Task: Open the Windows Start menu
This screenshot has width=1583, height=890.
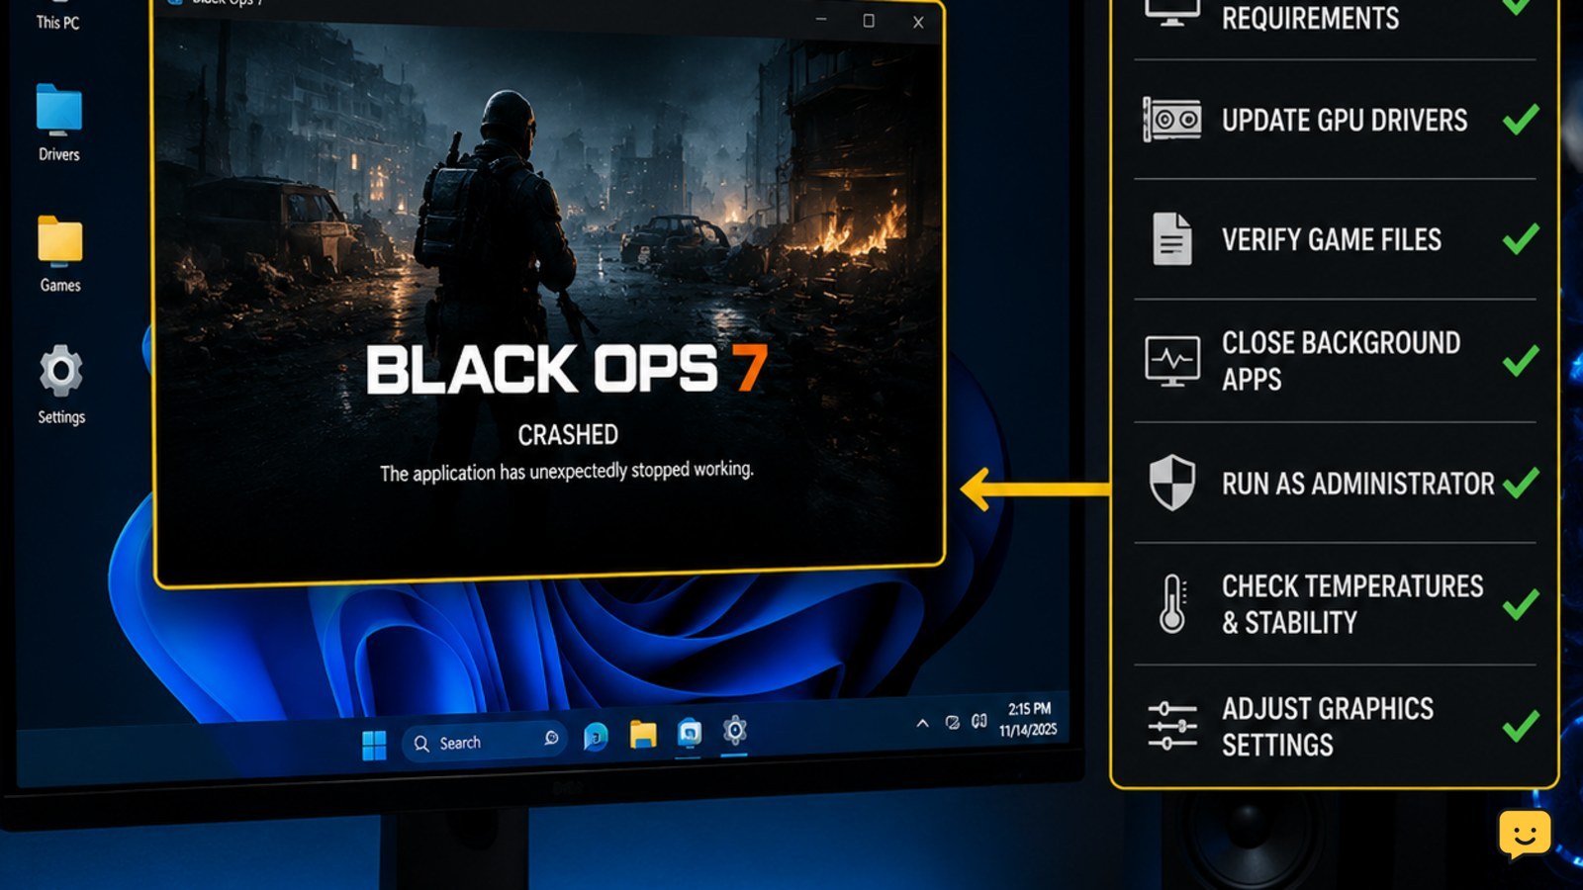Action: [374, 745]
